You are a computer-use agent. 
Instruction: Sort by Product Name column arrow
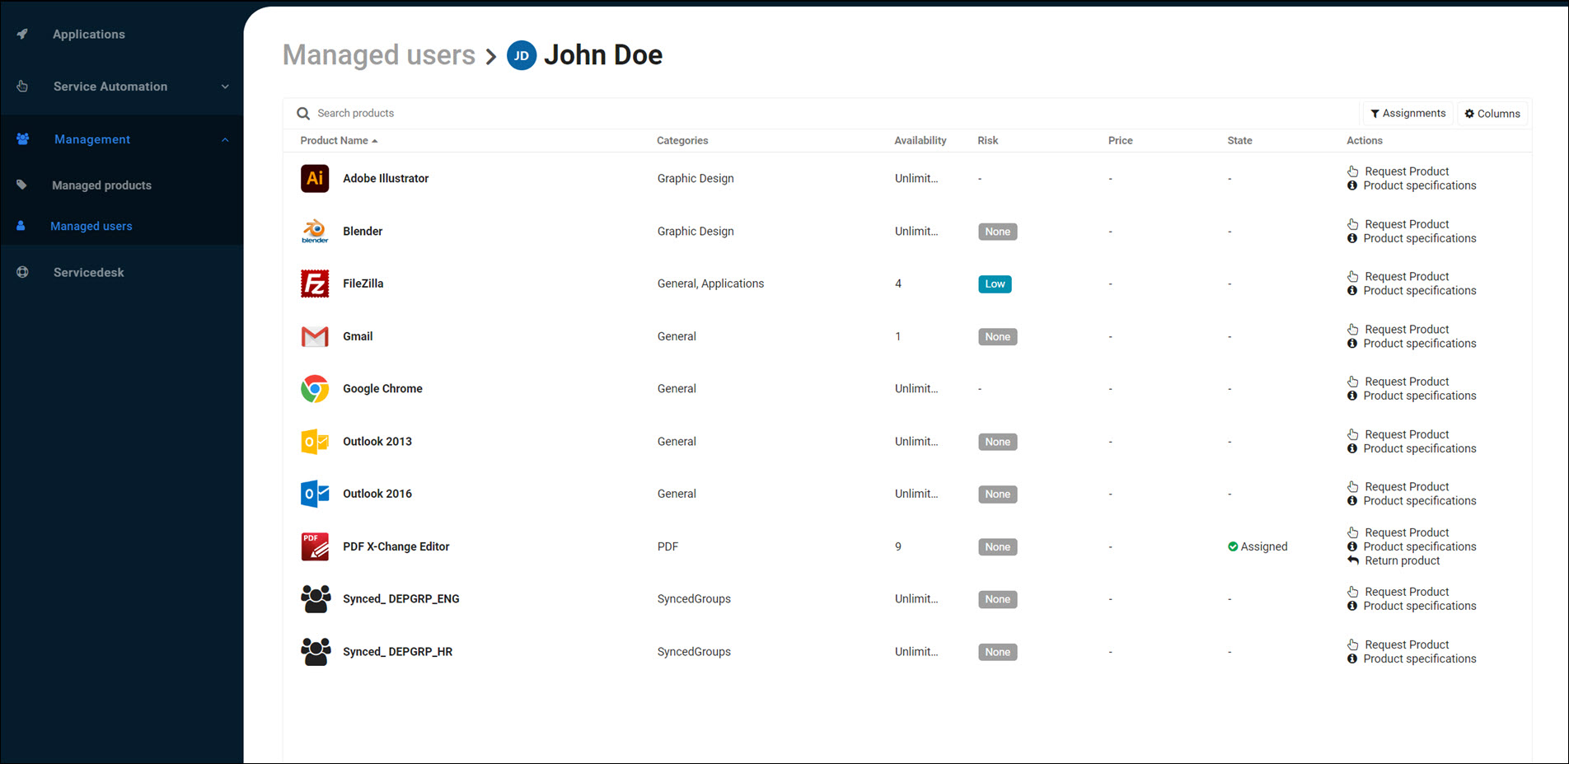375,141
